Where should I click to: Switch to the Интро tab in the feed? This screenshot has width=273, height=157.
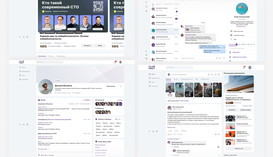click(176, 79)
